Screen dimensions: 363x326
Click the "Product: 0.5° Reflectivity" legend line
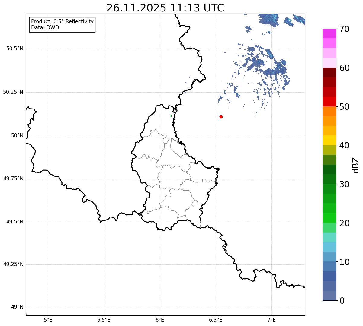click(62, 22)
